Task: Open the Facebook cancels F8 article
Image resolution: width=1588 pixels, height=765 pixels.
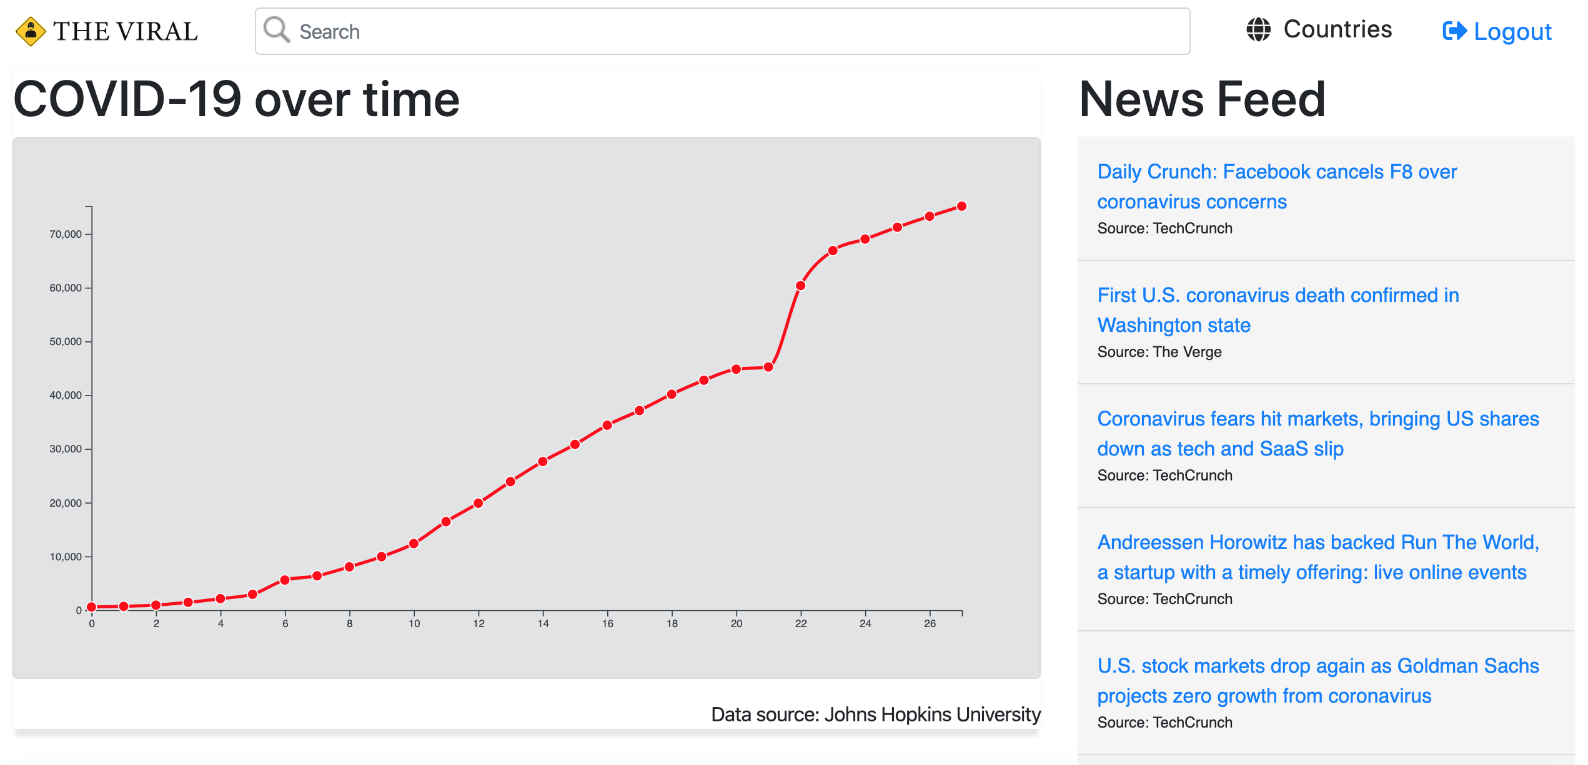Action: tap(1277, 187)
